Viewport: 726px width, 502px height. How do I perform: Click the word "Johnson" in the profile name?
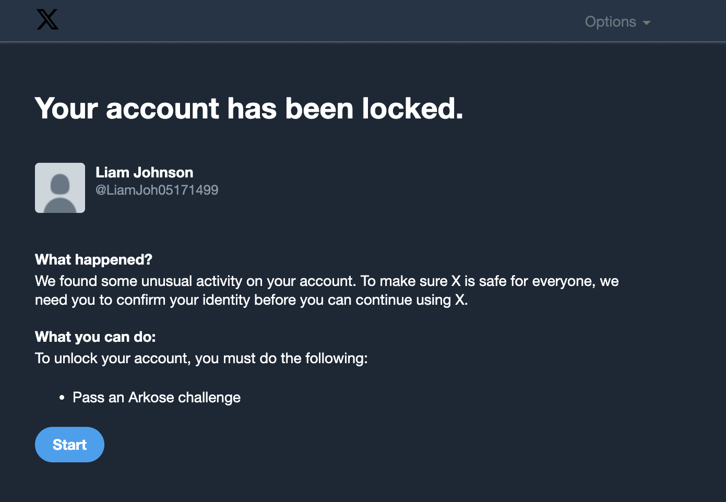[163, 173]
